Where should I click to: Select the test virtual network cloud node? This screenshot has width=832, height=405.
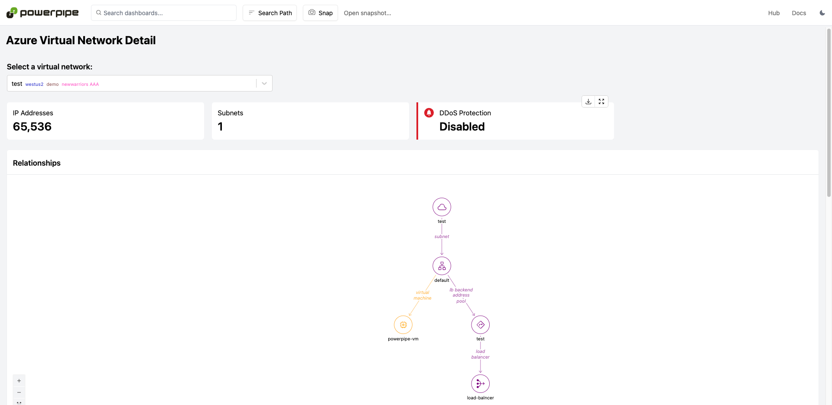442,207
